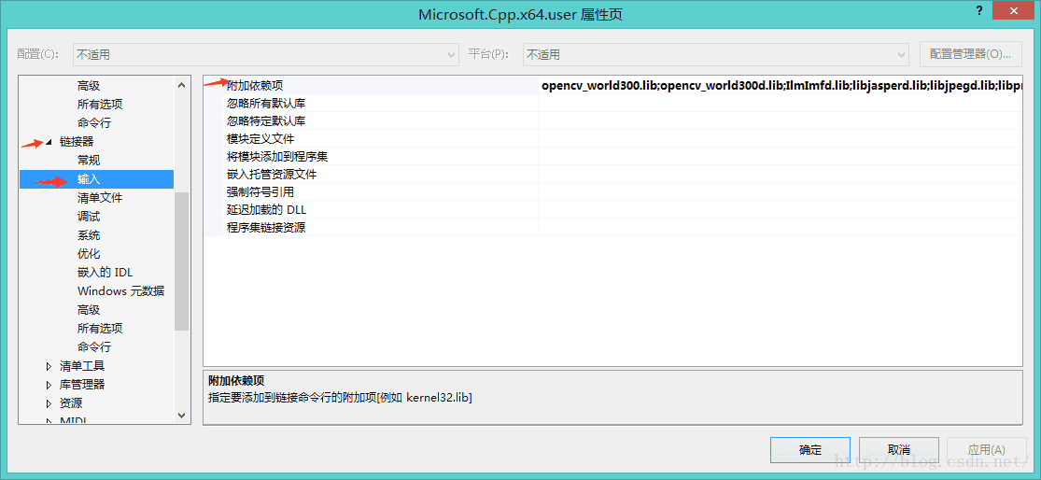The height and width of the screenshot is (480, 1041).
Task: Click the 取消 button
Action: pyautogui.click(x=899, y=449)
